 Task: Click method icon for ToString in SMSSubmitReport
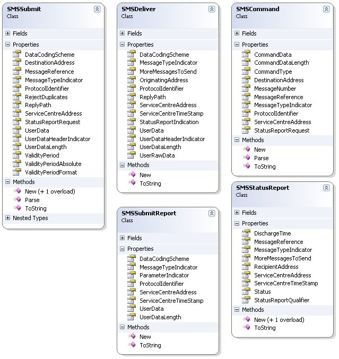(x=132, y=345)
